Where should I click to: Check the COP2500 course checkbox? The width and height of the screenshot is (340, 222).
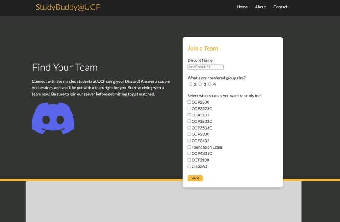tap(189, 102)
